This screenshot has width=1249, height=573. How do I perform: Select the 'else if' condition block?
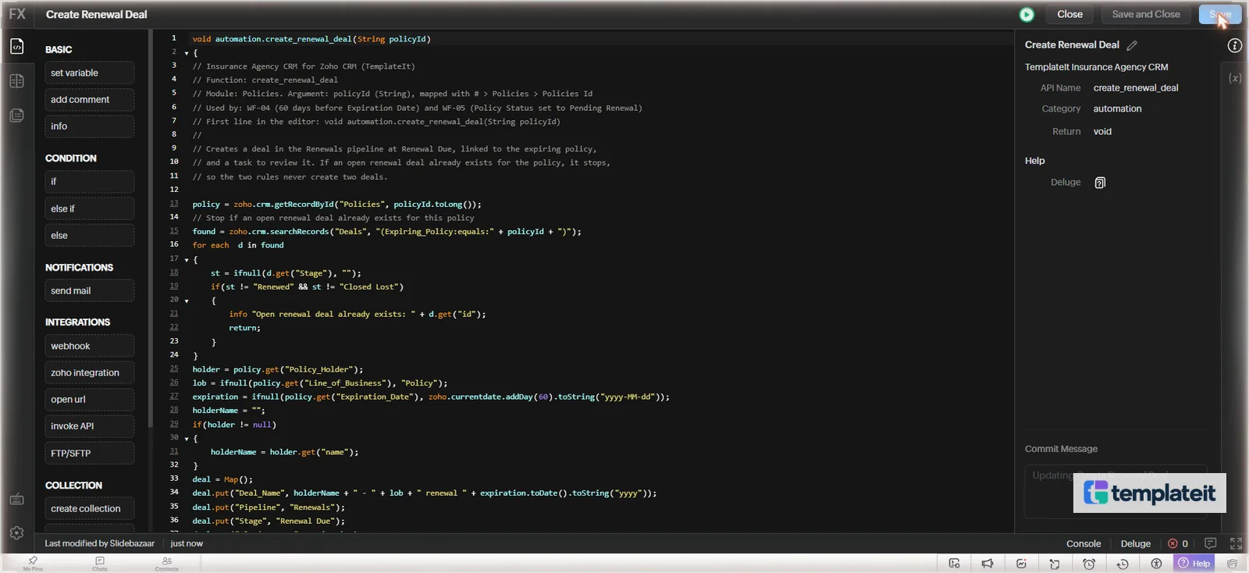tap(89, 208)
